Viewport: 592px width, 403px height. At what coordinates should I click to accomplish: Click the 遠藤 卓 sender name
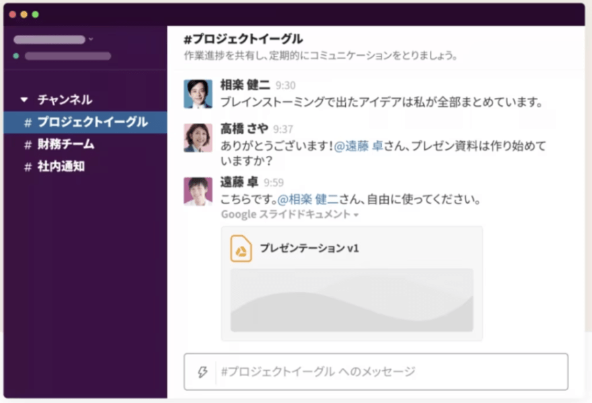[239, 183]
